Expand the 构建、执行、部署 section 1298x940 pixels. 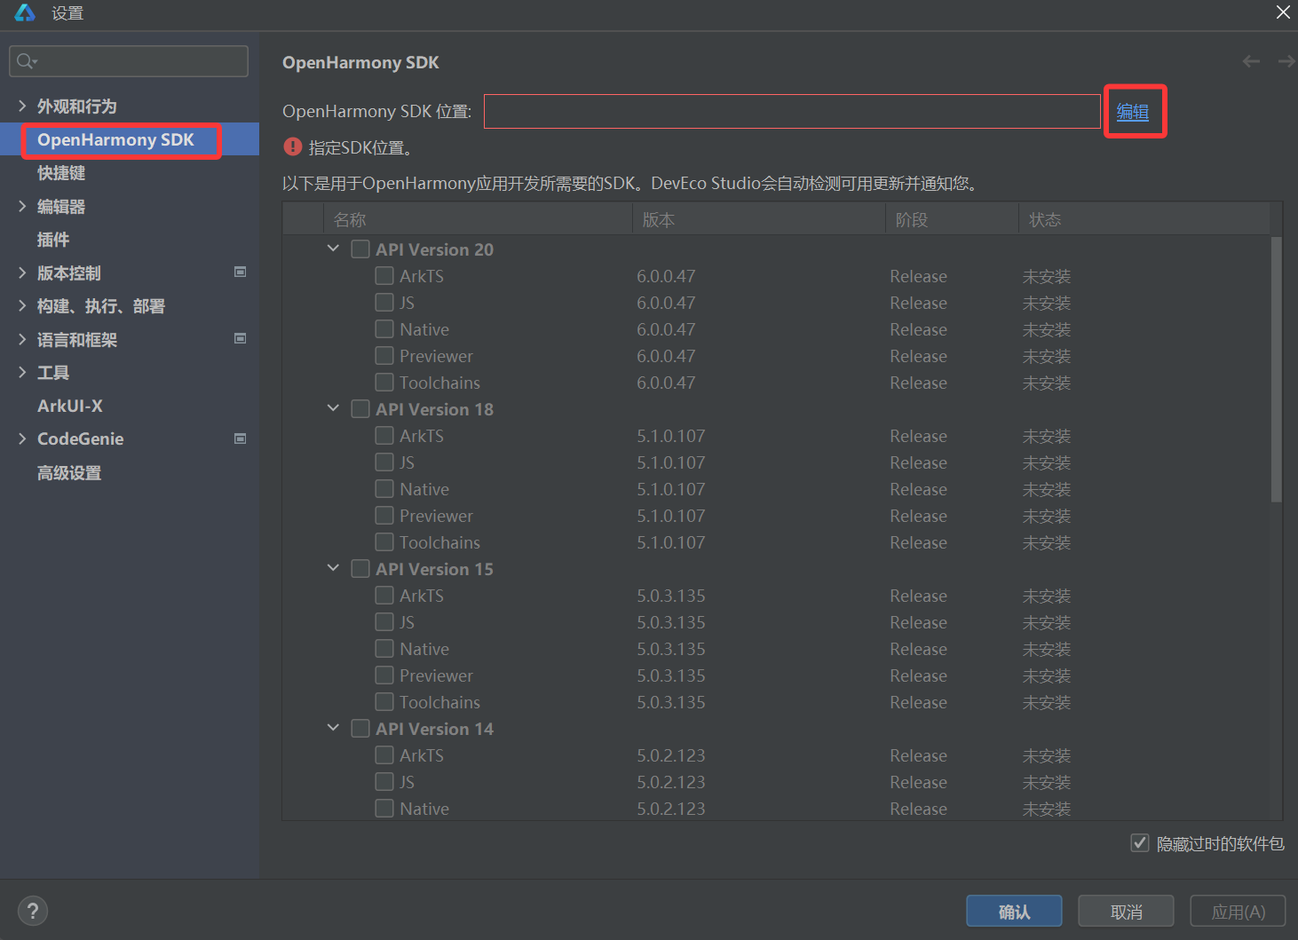coord(22,305)
